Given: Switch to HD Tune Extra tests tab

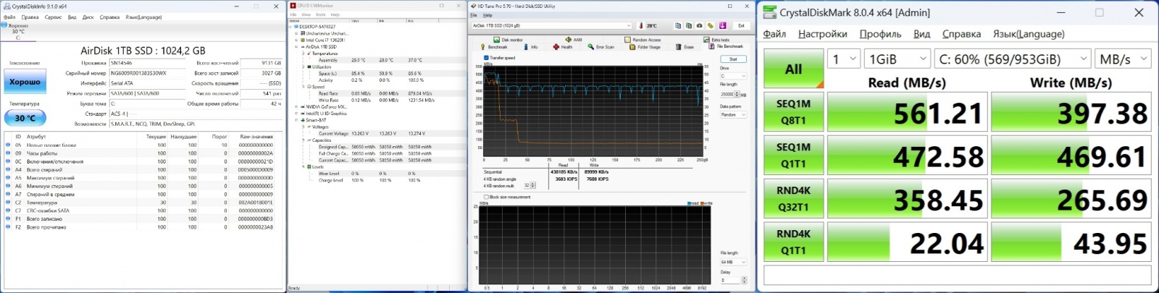Looking at the screenshot, I should (x=717, y=40).
